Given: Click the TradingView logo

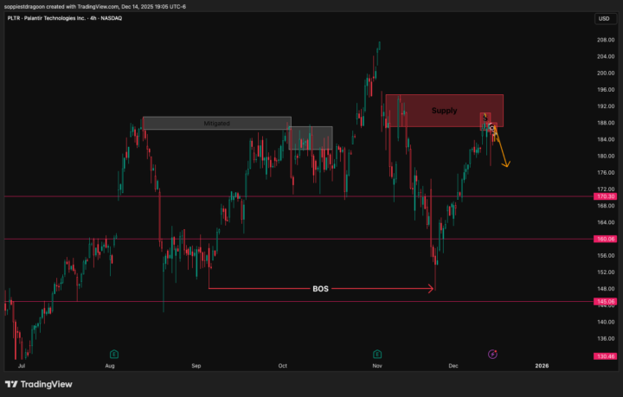Looking at the screenshot, I should click(39, 384).
